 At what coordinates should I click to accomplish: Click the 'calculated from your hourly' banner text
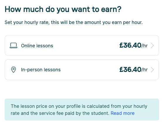[x=117, y=106]
